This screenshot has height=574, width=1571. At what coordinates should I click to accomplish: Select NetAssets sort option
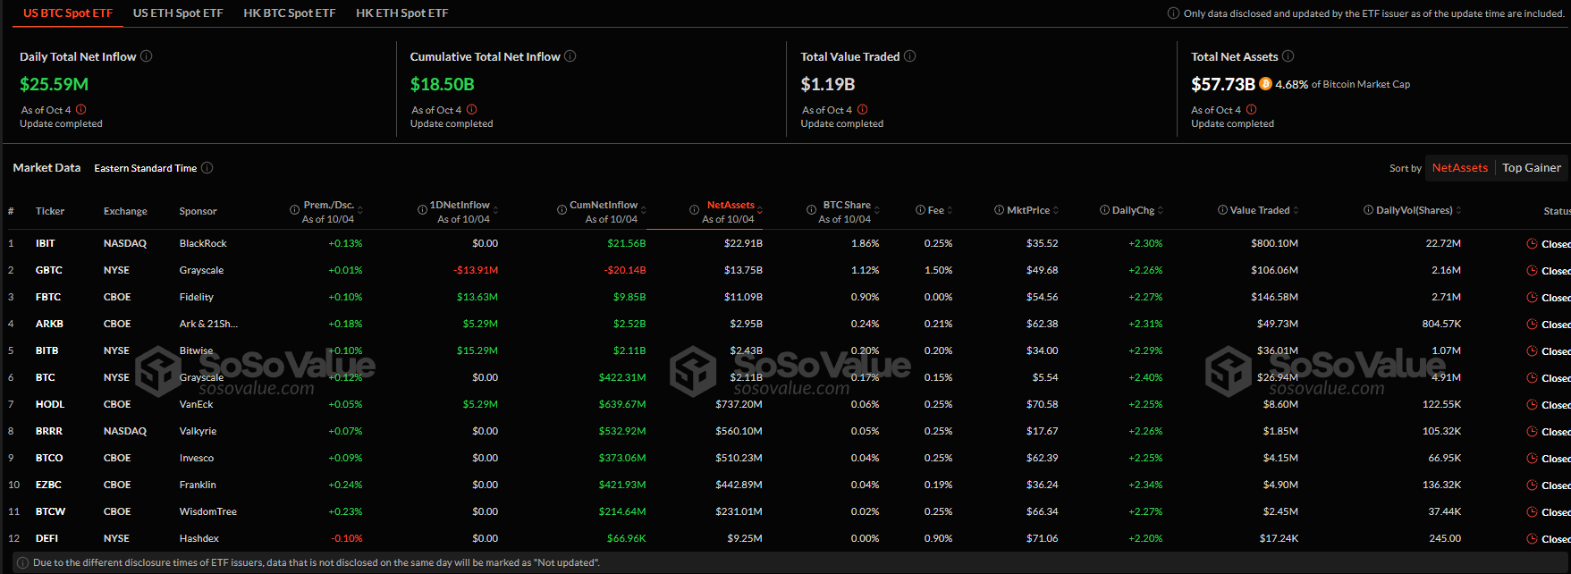point(1459,168)
